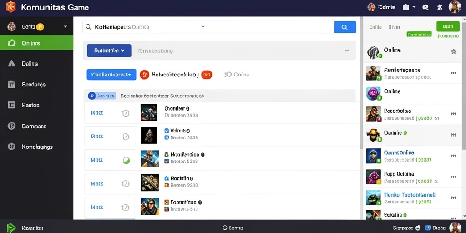The image size is (466, 233).
Task: Open the three-dot menu for Fopp Oatsine
Action: point(453,177)
